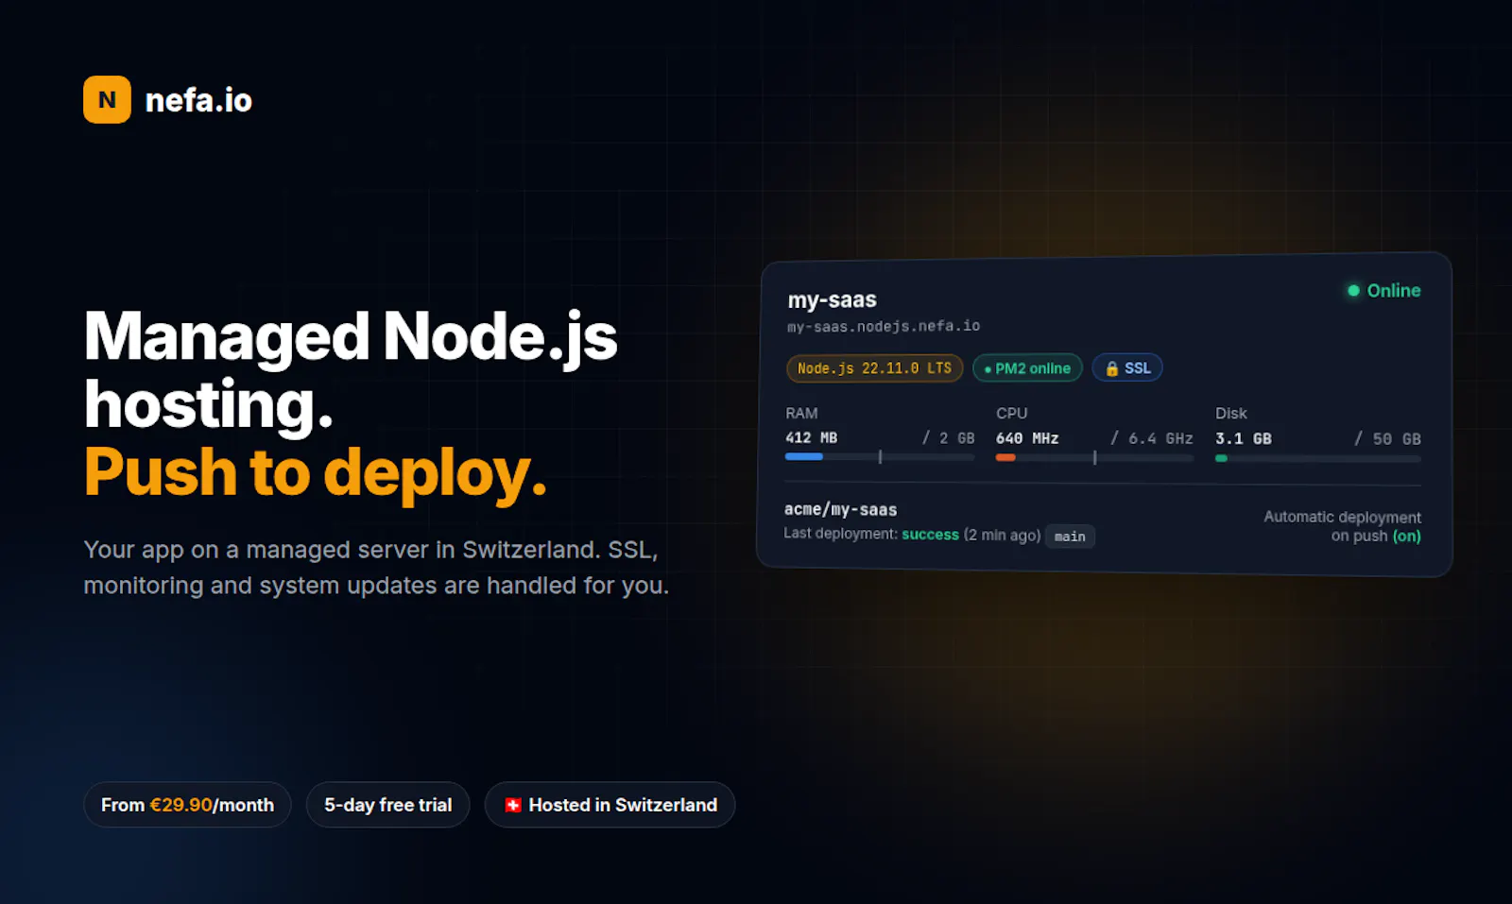1512x904 pixels.
Task: Click the 5-day free trial pill
Action: coord(387,805)
